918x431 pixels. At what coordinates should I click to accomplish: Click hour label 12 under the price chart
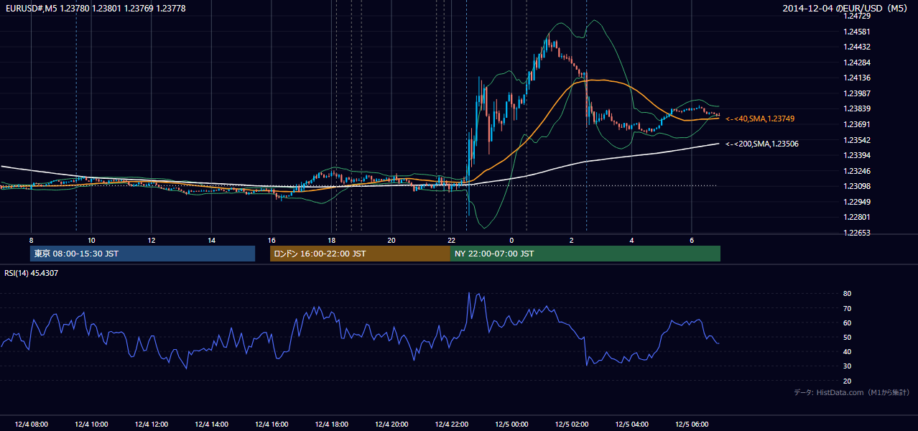click(152, 240)
